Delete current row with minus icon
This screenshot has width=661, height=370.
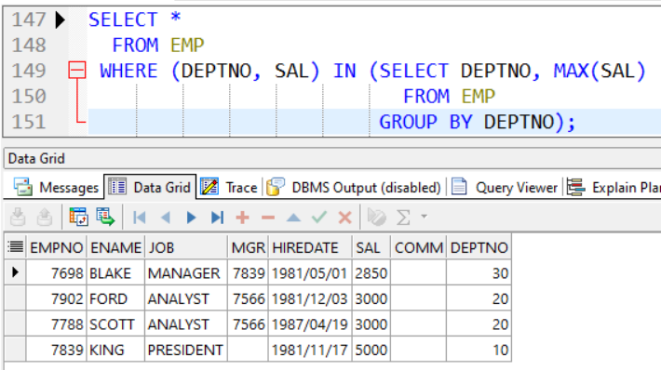[x=268, y=218]
